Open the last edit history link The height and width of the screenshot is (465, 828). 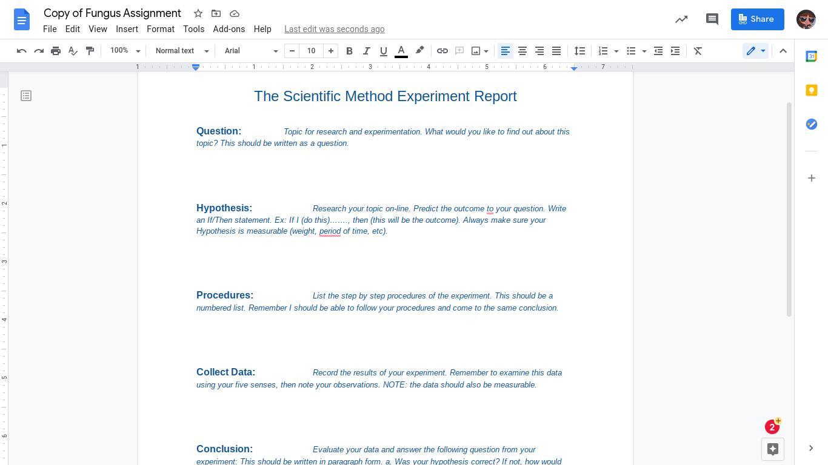click(x=335, y=29)
